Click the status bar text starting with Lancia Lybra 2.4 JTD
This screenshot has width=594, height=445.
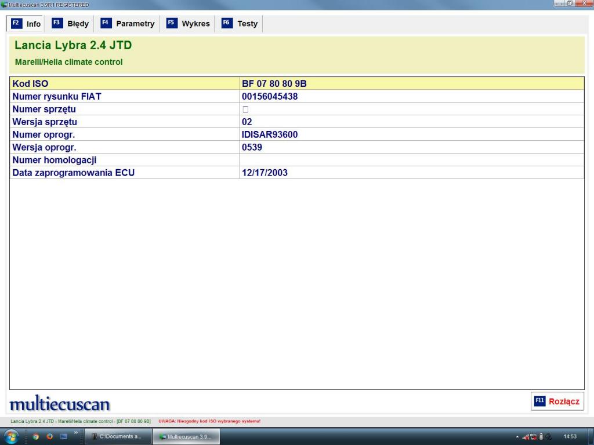[x=80, y=421]
